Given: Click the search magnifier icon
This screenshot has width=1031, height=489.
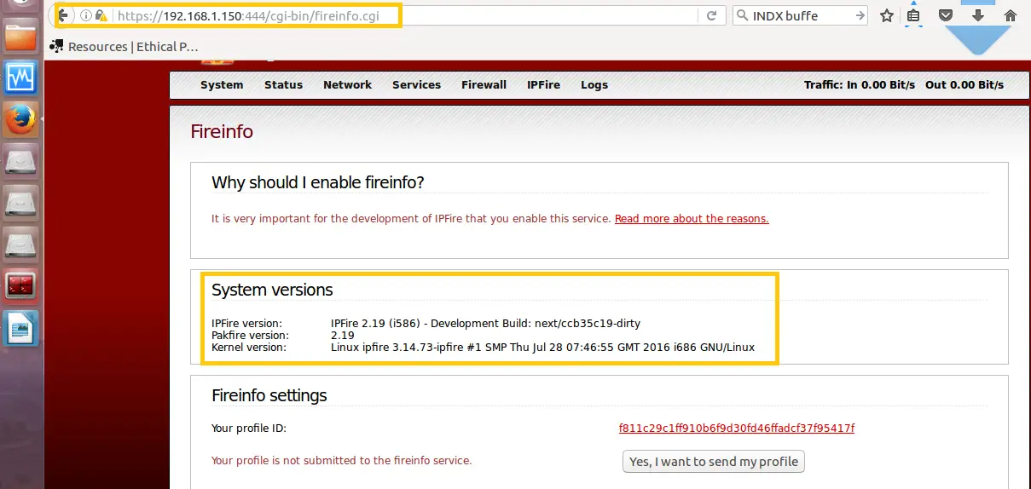Looking at the screenshot, I should pos(742,15).
